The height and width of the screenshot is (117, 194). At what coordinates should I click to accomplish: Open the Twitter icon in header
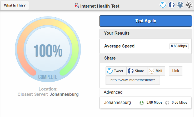(x=163, y=5)
